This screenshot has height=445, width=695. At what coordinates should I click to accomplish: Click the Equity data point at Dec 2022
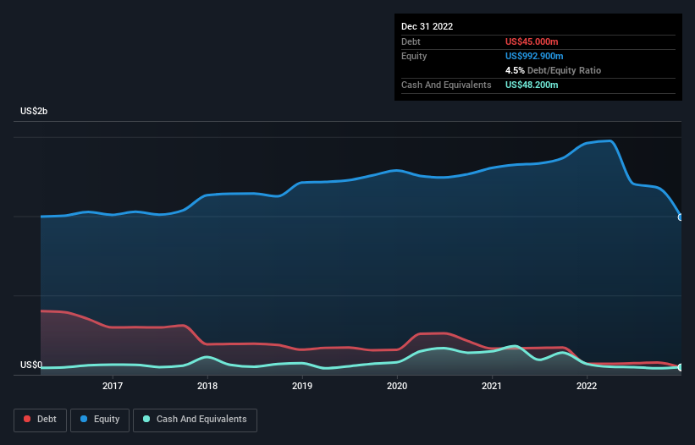click(x=681, y=217)
